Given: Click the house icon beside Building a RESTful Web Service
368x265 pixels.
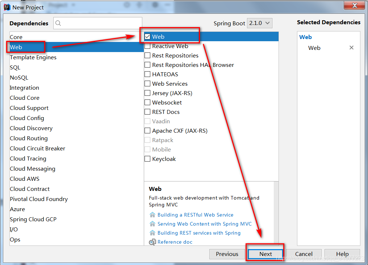Looking at the screenshot, I should click(x=152, y=215).
